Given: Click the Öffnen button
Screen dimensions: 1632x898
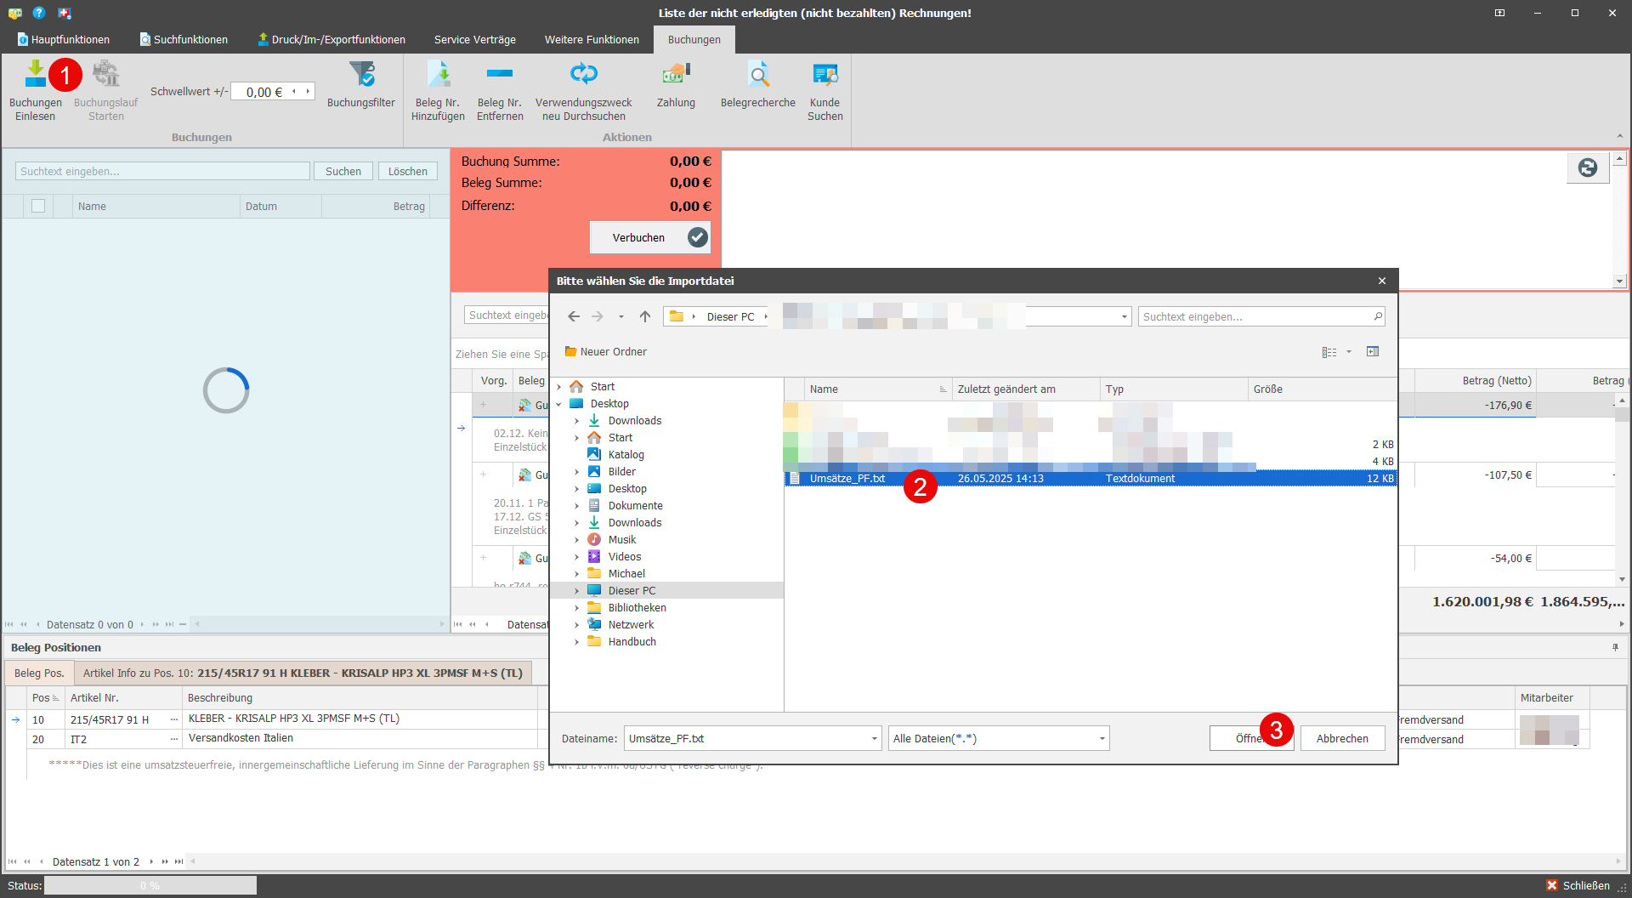Looking at the screenshot, I should pyautogui.click(x=1251, y=738).
